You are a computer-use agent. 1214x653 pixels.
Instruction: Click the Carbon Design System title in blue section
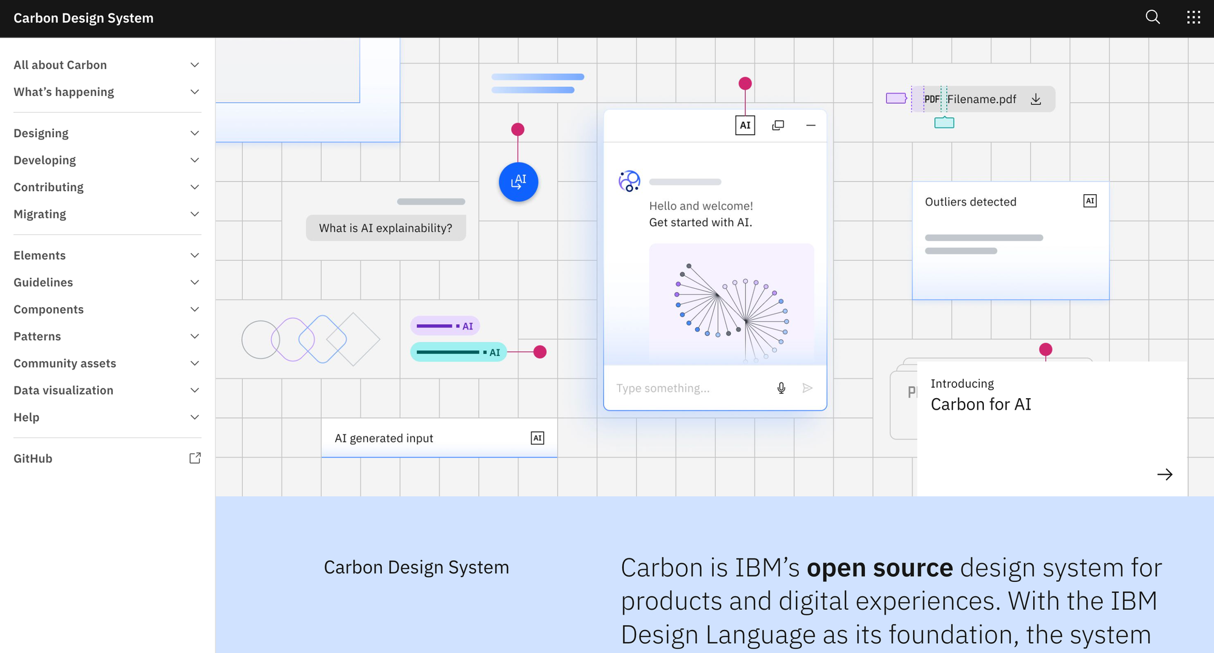pos(416,567)
